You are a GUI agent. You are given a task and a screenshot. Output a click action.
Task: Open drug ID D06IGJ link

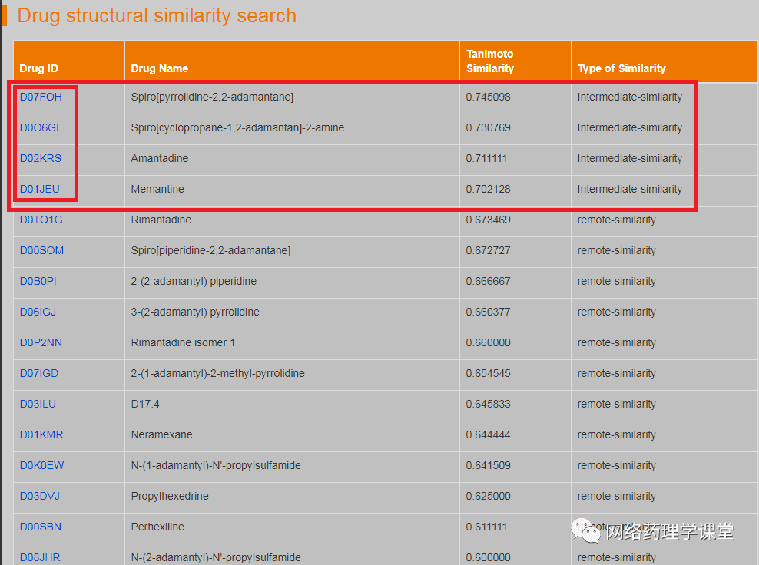pyautogui.click(x=38, y=312)
